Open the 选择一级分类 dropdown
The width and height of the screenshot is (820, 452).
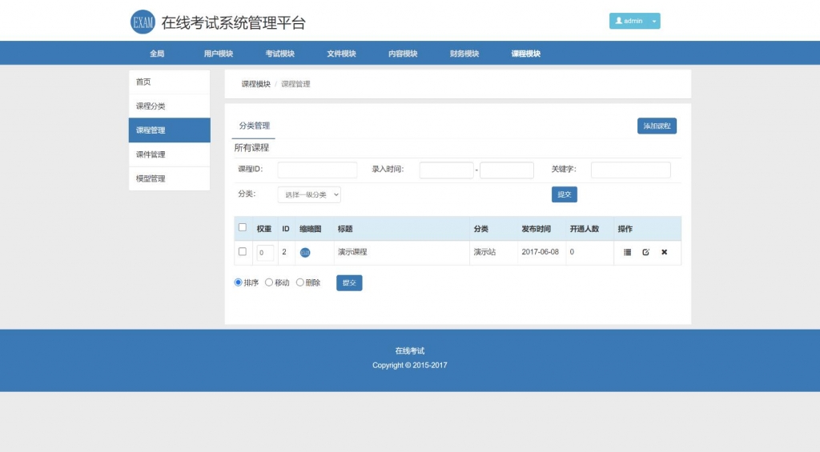tap(309, 194)
